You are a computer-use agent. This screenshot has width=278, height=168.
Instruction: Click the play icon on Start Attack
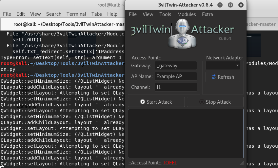pyautogui.click(x=142, y=102)
